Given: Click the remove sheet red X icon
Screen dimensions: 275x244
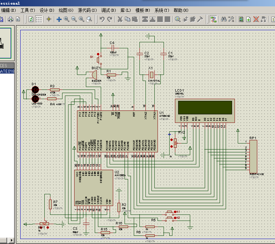Looking at the screenshot, I should [256, 19].
